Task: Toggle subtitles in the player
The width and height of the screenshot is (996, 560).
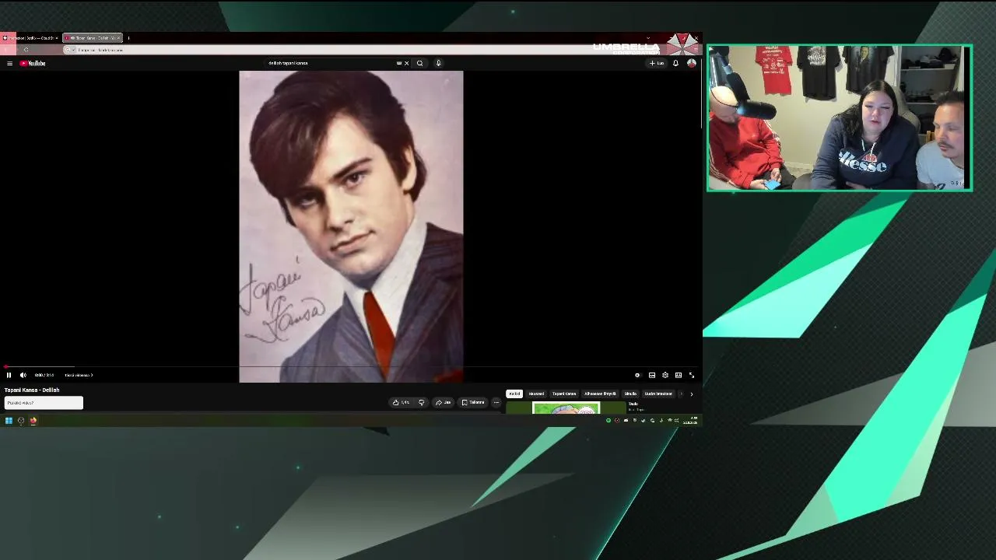Action: coord(652,375)
